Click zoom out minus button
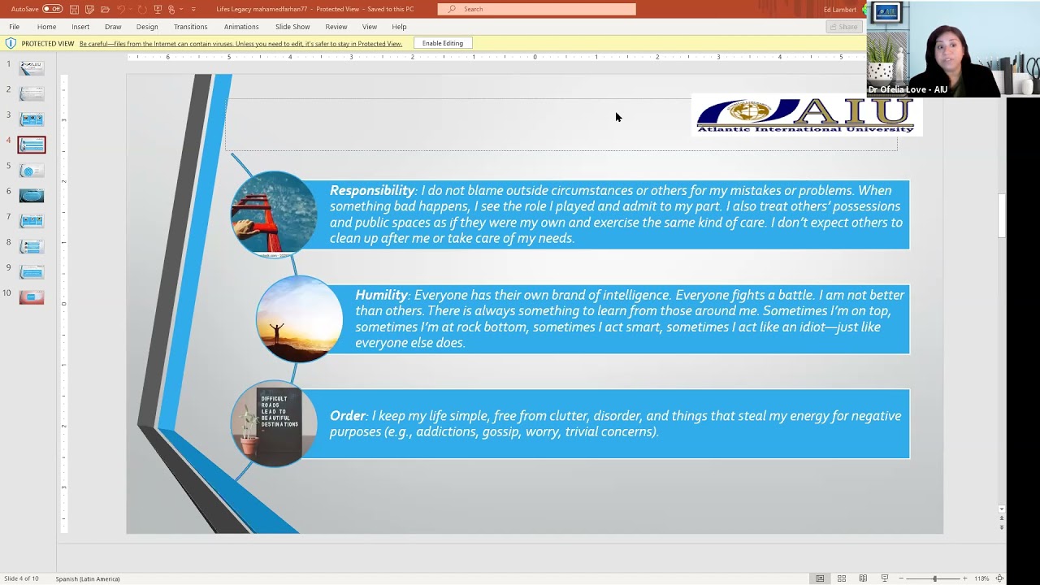This screenshot has width=1040, height=585. pos(901,578)
